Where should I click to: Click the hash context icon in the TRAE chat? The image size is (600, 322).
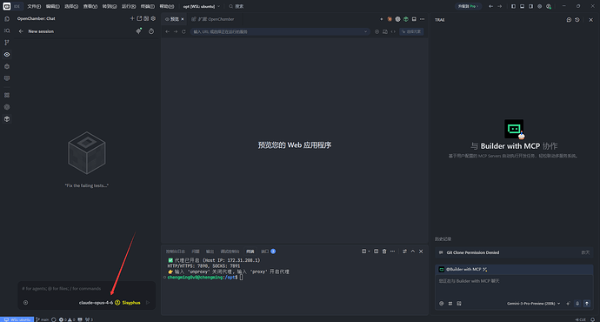pos(450,303)
